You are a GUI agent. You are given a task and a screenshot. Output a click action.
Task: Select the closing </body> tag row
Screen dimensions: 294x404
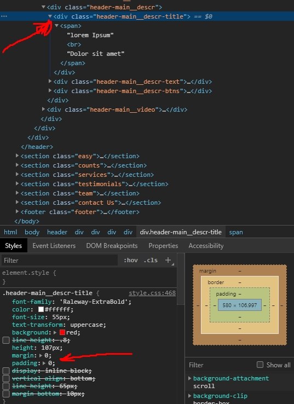tap(27, 221)
